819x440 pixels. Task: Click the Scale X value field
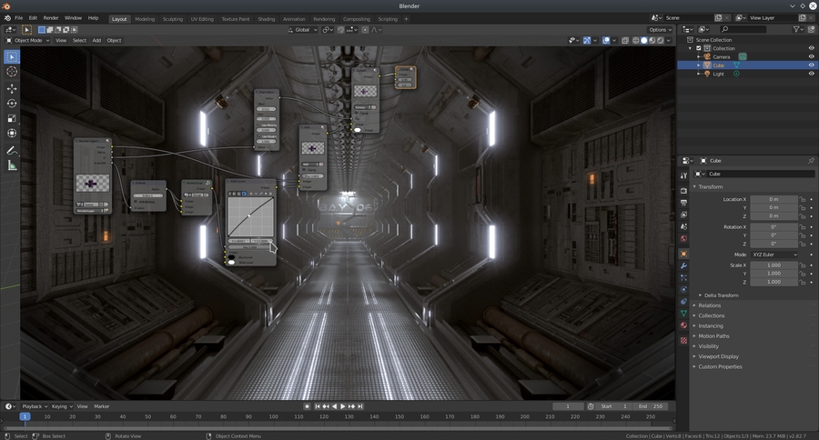(x=773, y=265)
